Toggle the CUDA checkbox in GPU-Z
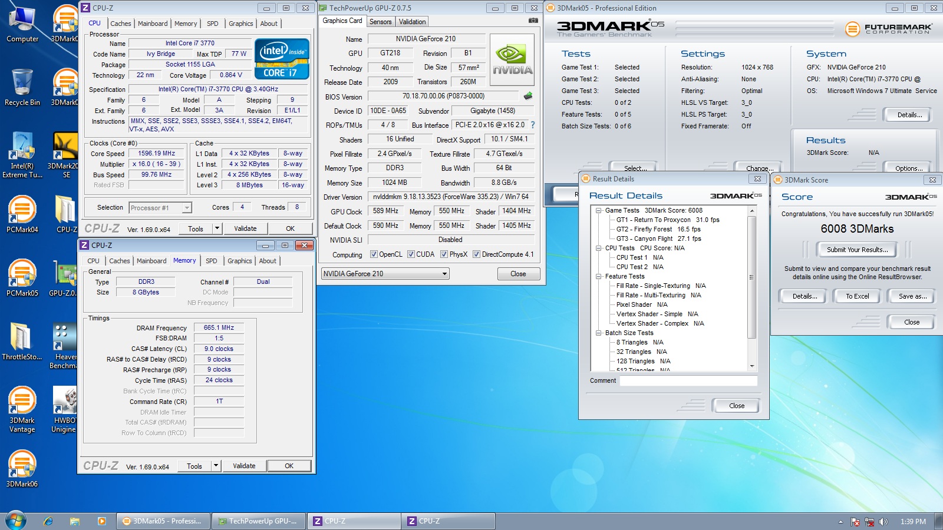Image resolution: width=943 pixels, height=530 pixels. click(411, 254)
